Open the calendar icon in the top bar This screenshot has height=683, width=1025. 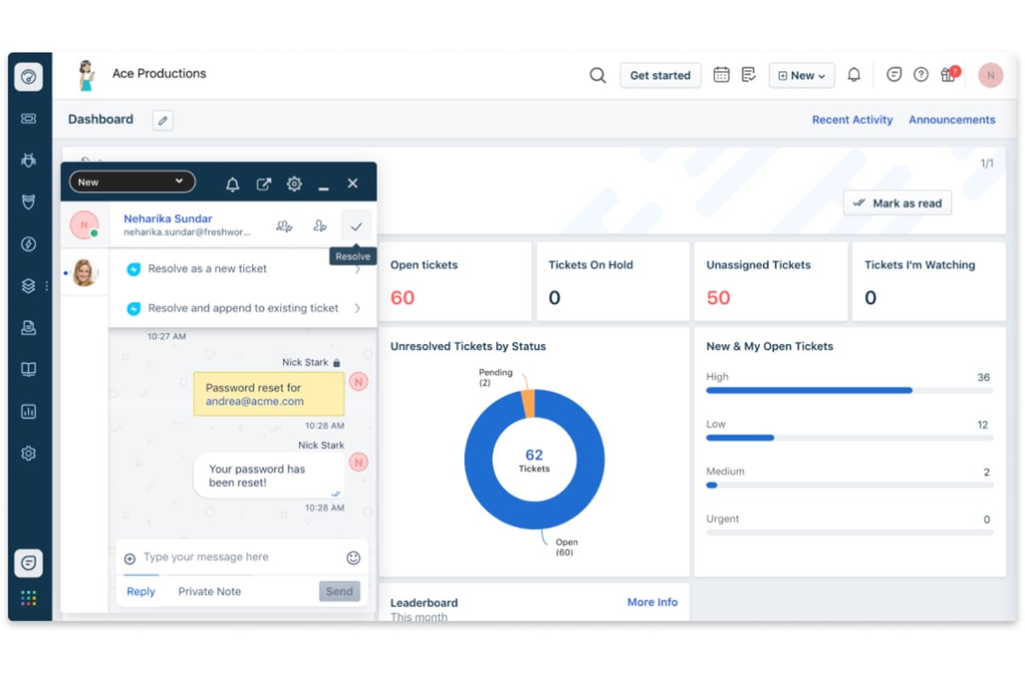click(721, 75)
